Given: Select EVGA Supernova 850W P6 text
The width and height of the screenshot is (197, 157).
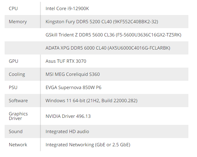Looking at the screenshot, I should (73, 88).
